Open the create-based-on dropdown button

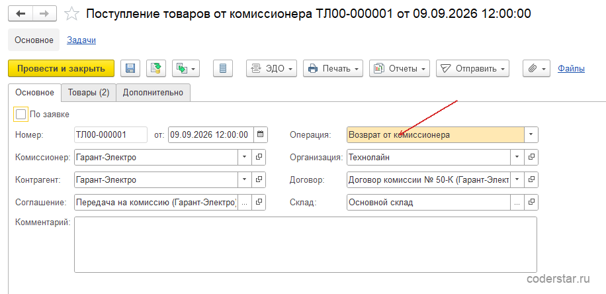[185, 68]
